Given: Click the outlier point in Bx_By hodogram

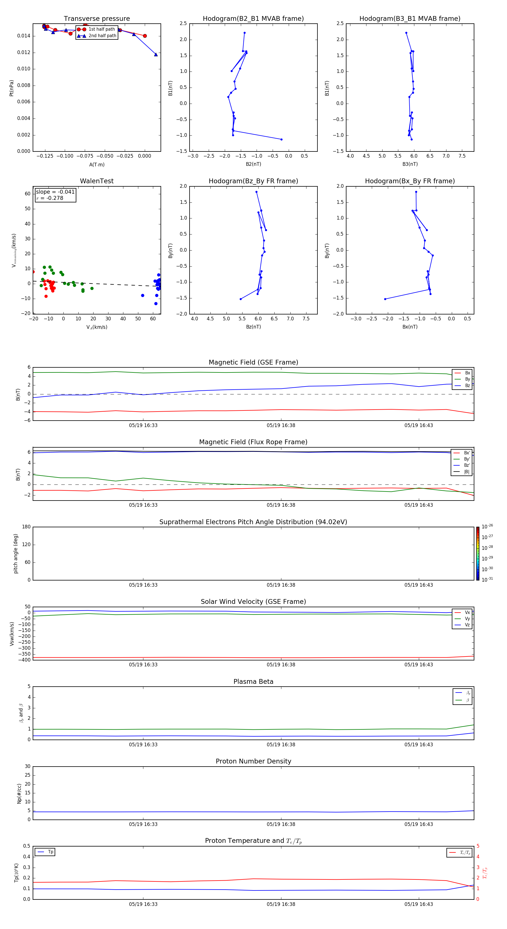Looking at the screenshot, I should tap(385, 299).
